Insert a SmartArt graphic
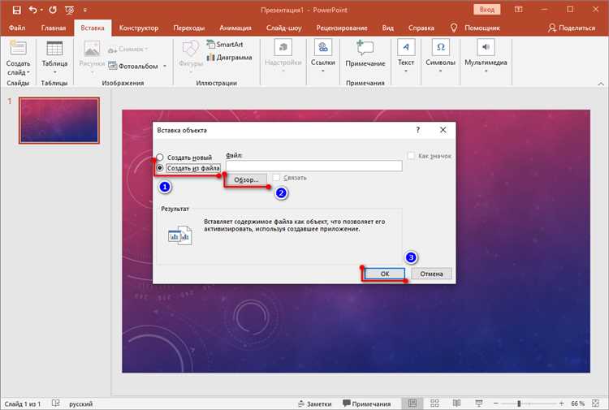 coord(225,45)
